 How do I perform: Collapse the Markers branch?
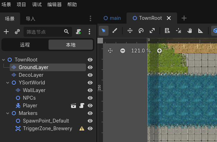8,113
